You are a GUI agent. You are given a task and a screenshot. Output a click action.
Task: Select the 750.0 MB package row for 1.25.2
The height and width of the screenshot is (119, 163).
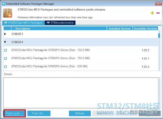[x=81, y=50]
